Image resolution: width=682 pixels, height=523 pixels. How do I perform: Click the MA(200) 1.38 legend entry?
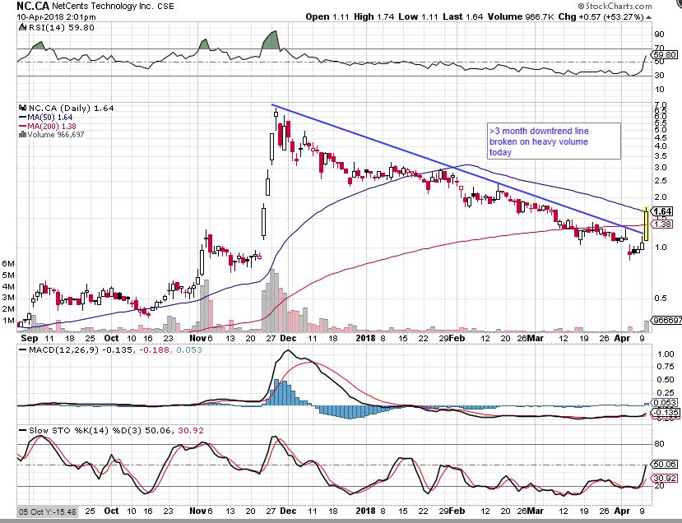pyautogui.click(x=47, y=126)
